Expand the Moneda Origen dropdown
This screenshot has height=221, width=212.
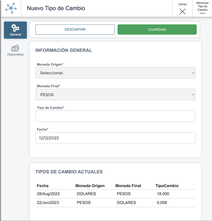115,73
